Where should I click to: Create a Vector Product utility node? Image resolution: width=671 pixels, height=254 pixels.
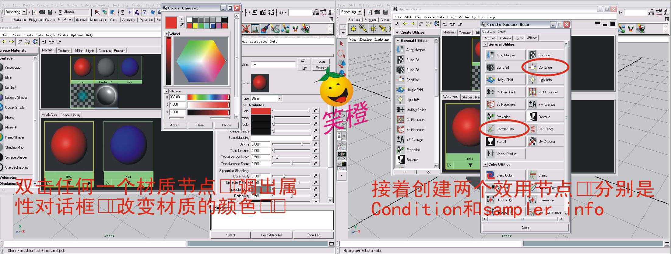505,154
